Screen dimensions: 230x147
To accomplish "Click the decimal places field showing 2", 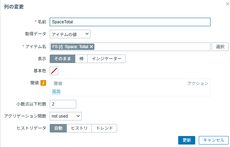I will pyautogui.click(x=63, y=104).
